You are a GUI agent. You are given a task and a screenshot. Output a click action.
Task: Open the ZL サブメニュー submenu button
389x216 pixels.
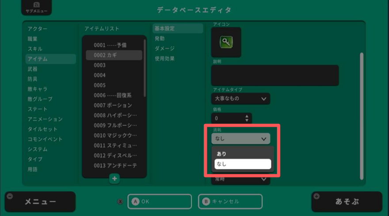(x=36, y=7)
